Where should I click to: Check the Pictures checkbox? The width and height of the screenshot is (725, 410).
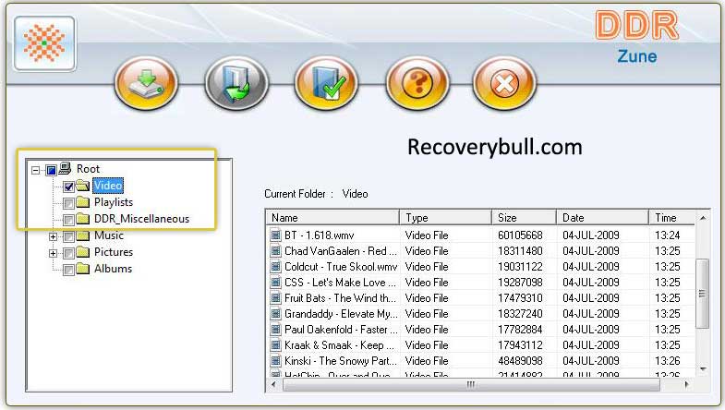pos(68,253)
